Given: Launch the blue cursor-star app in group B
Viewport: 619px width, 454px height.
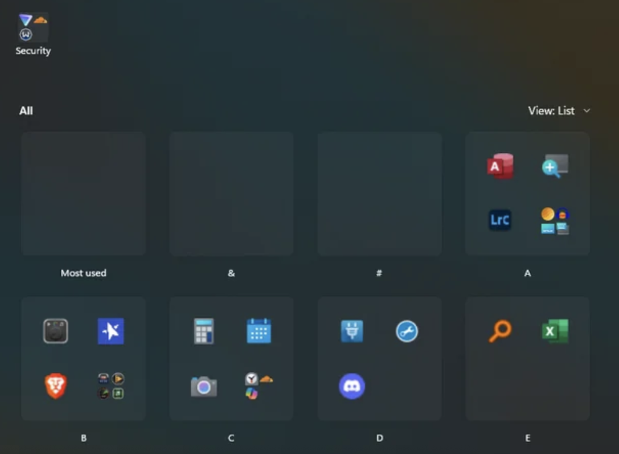Looking at the screenshot, I should click(x=110, y=331).
